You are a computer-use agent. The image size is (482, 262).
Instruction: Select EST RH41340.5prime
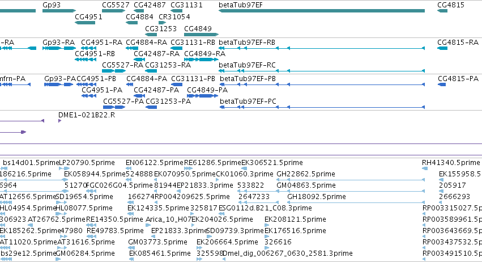coord(425,168)
